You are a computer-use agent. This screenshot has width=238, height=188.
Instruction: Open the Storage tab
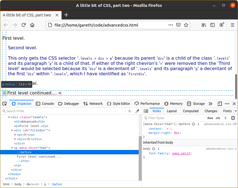pos(196,104)
